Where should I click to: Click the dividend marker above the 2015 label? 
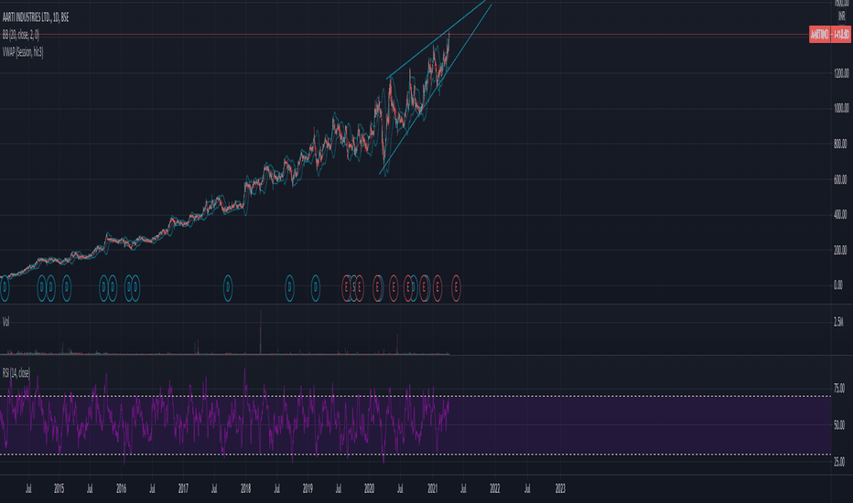pyautogui.click(x=67, y=287)
